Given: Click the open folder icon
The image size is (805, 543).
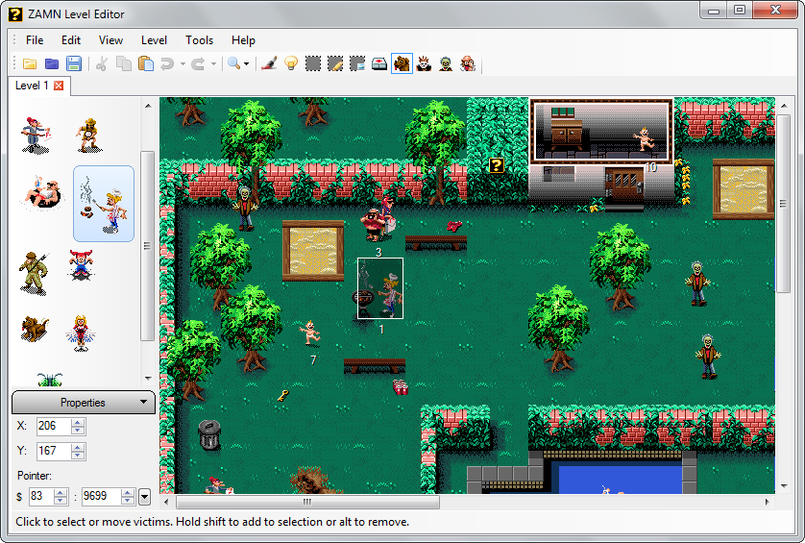Looking at the screenshot, I should [x=30, y=63].
